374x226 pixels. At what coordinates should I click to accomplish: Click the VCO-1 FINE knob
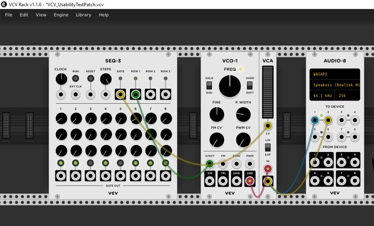217,114
